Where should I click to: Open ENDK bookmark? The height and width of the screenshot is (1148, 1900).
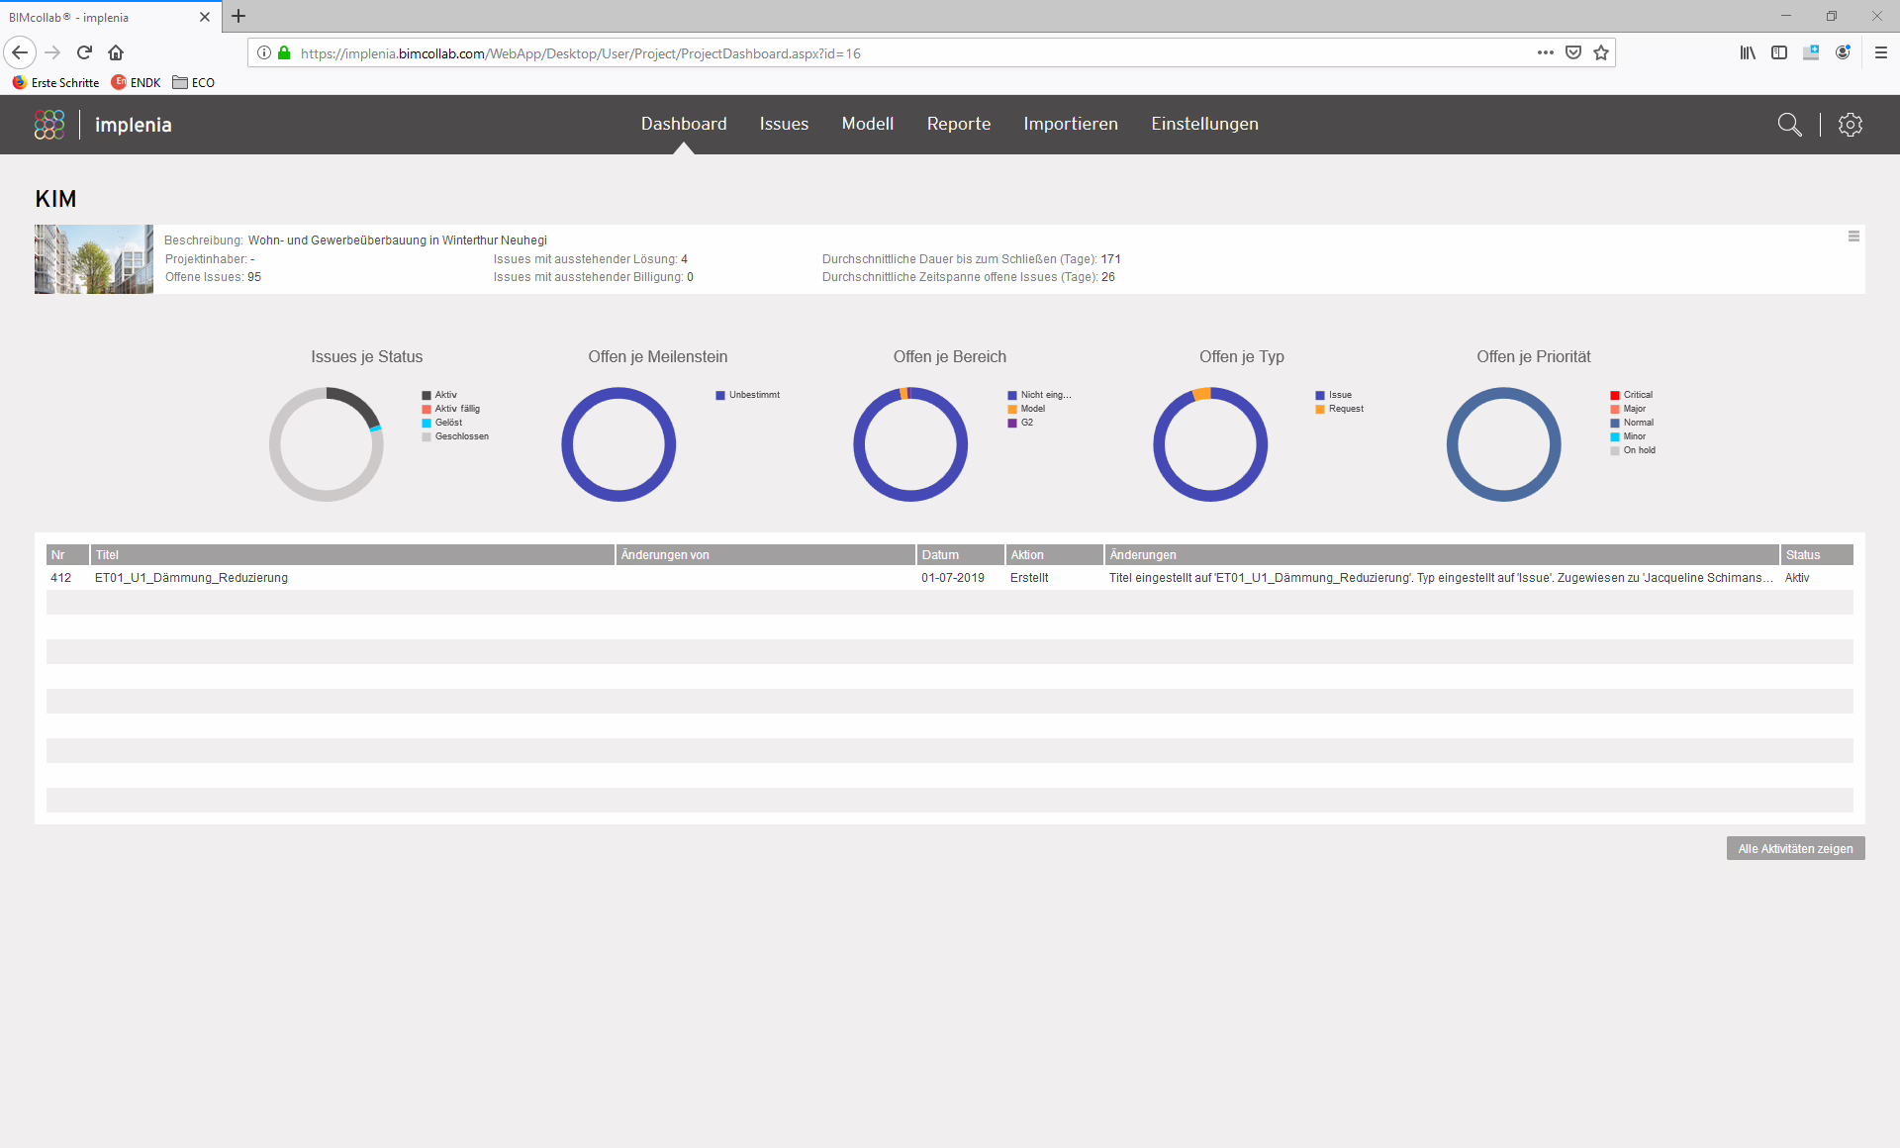[137, 82]
